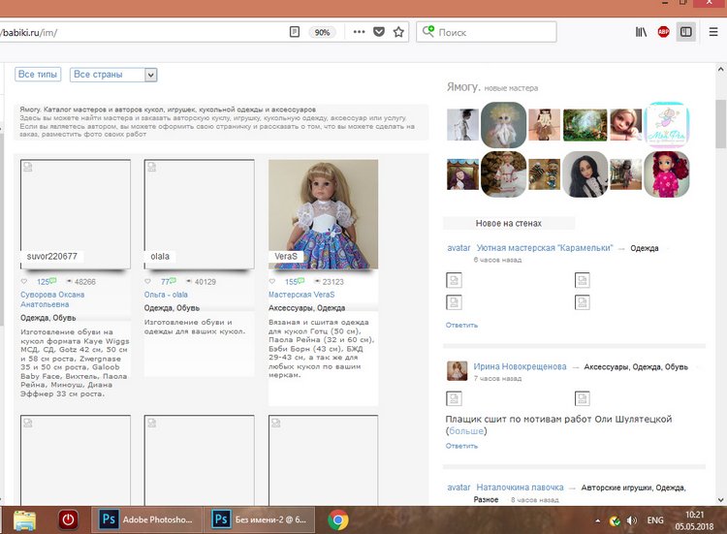Open File Explorer from the taskbar

coord(24,518)
